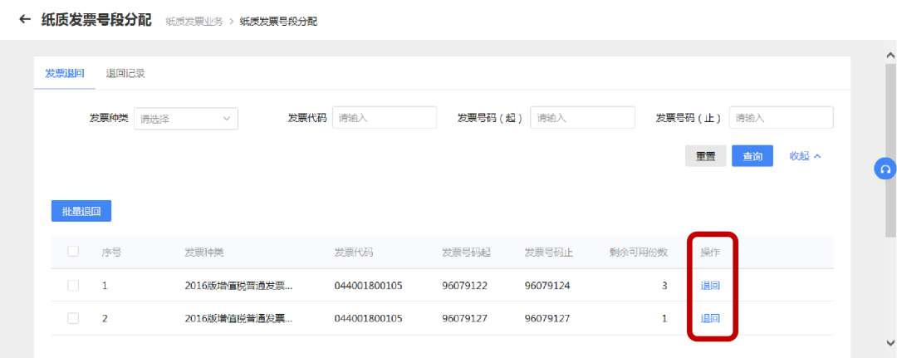Open 纸质发票业务 breadcrumb link
This screenshot has width=897, height=358.
coord(194,22)
